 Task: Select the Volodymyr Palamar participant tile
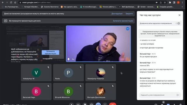(x=101, y=73)
